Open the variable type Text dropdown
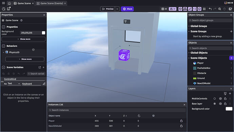The height and width of the screenshot is (132, 234). click(14, 83)
